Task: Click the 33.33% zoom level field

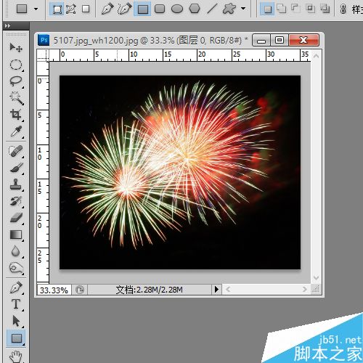Action: tap(54, 290)
